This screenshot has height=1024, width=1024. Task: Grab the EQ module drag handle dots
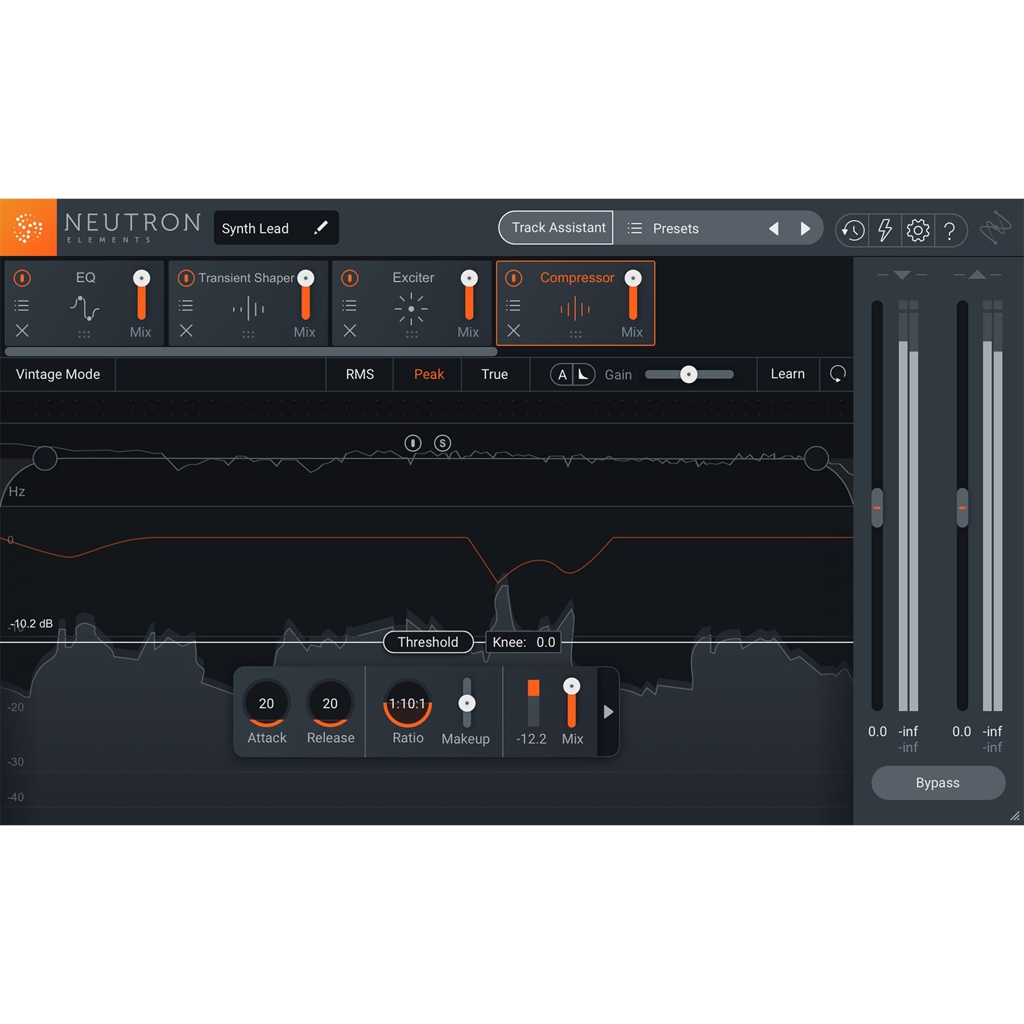click(x=84, y=335)
